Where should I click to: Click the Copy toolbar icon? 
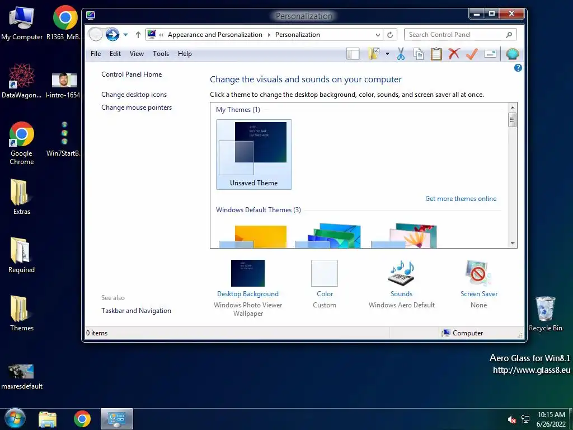click(x=419, y=54)
